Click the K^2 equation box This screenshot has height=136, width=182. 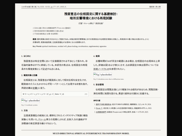click(55, 94)
